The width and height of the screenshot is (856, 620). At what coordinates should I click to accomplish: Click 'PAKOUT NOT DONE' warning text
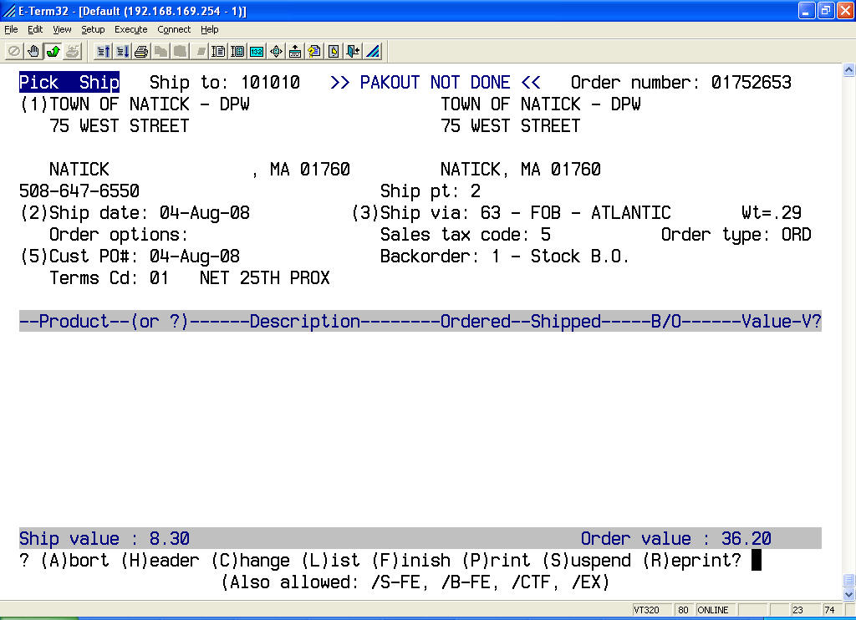(435, 83)
